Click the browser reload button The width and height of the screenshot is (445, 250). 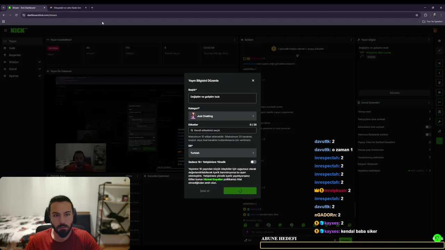click(x=16, y=15)
